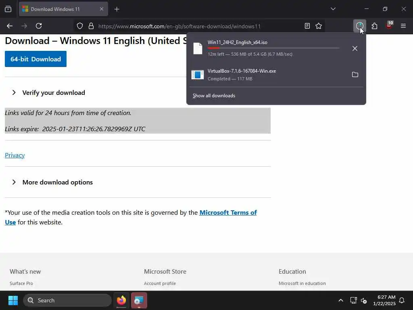This screenshot has width=413, height=310.
Task: Select the Download Windows 11 tab
Action: (63, 9)
